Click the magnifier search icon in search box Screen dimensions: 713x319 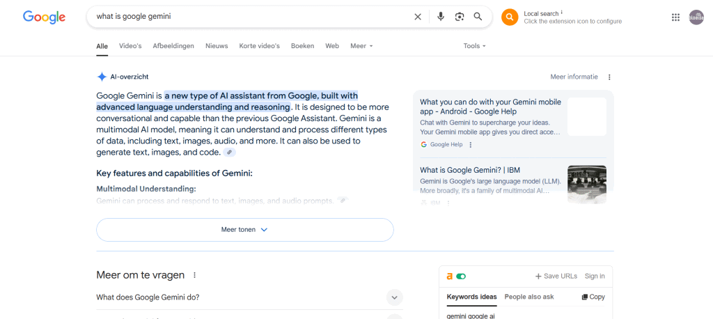[x=478, y=17]
